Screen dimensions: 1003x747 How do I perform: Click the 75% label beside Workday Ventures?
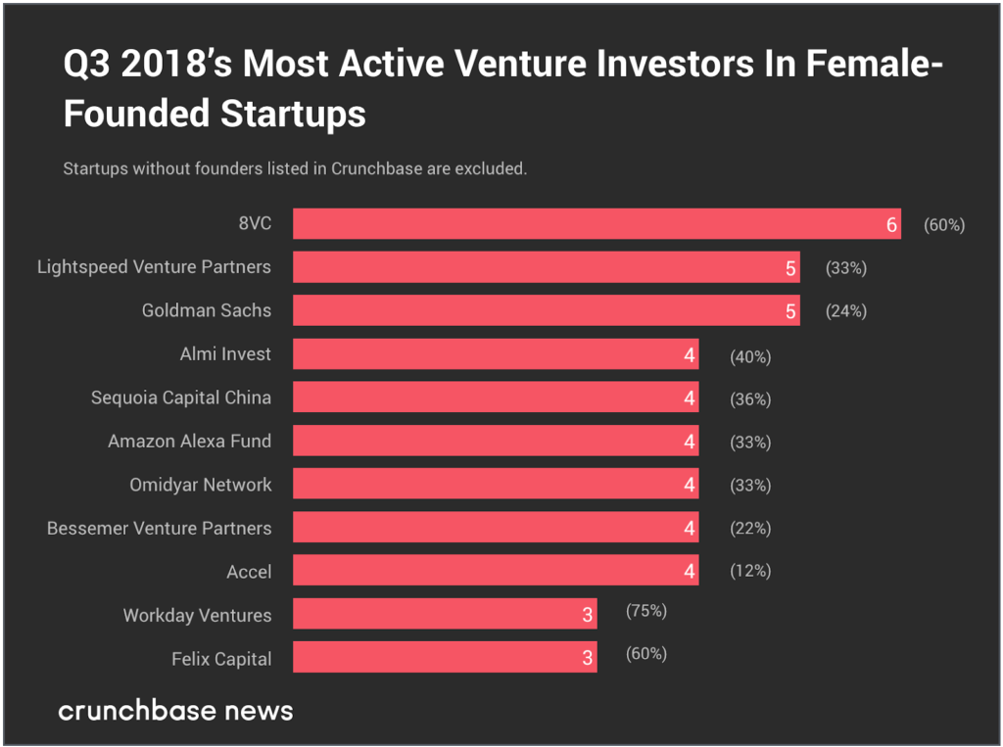click(645, 611)
